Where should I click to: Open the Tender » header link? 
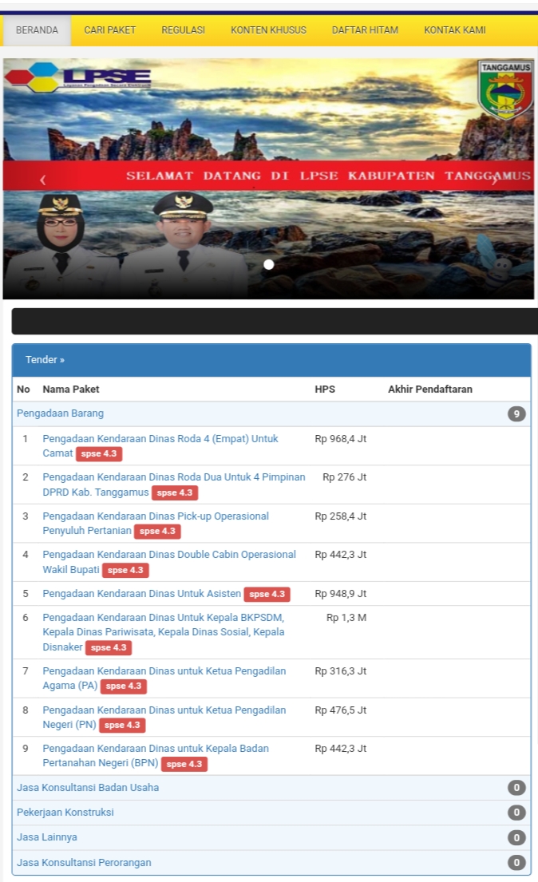[45, 360]
